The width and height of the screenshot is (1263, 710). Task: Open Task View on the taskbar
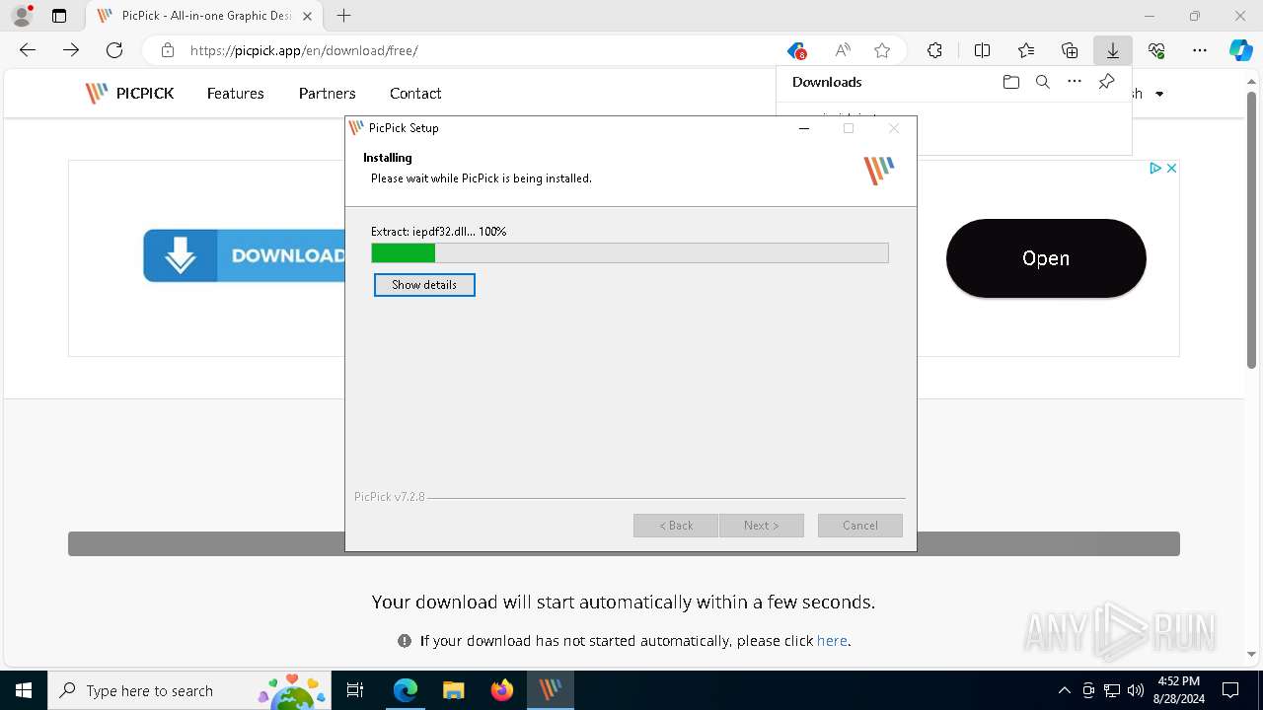[355, 690]
